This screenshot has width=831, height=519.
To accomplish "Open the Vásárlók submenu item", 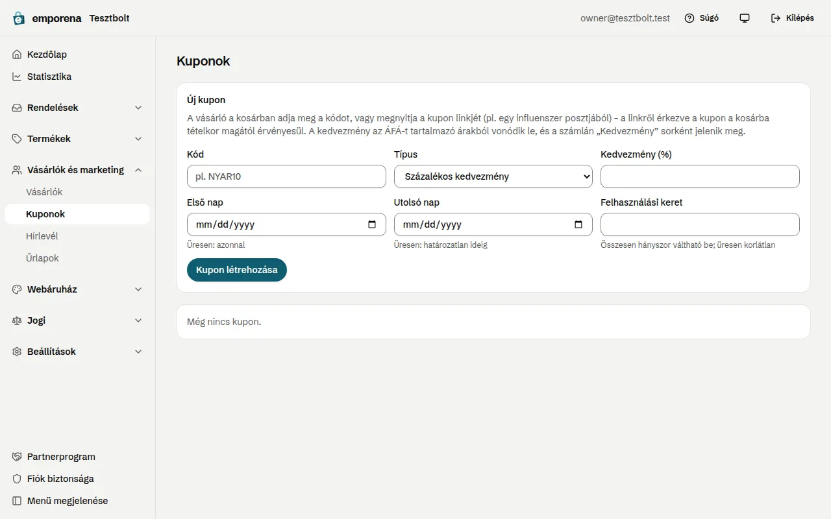I will (x=77, y=192).
